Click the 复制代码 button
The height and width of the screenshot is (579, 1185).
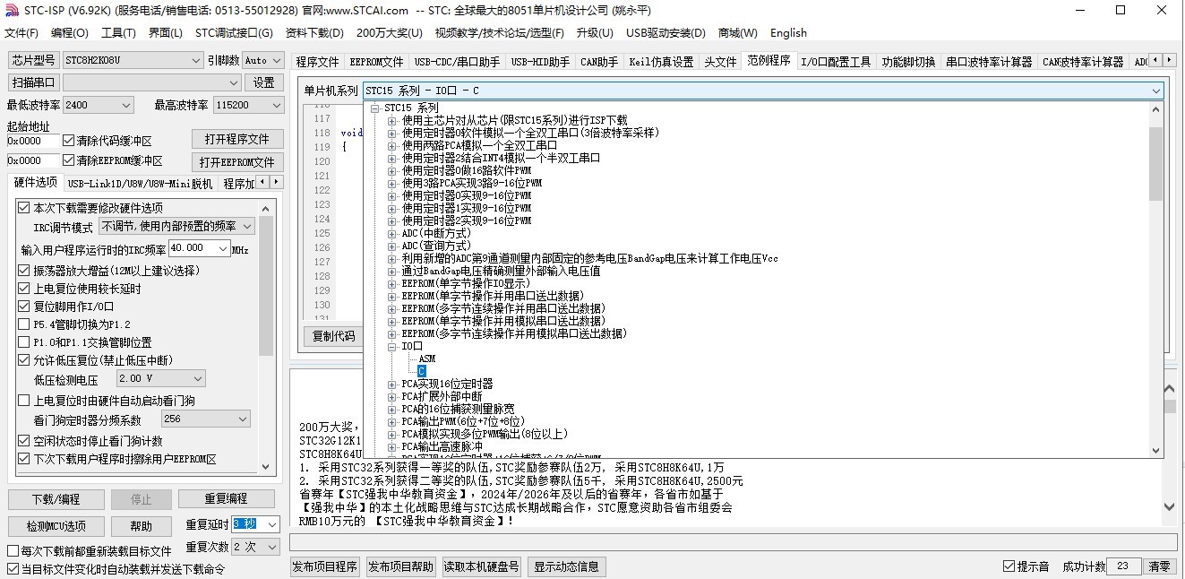[x=332, y=337]
